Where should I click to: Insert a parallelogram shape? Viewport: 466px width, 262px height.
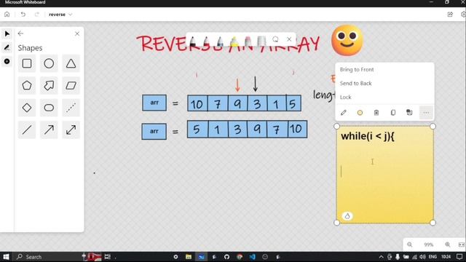(x=71, y=86)
